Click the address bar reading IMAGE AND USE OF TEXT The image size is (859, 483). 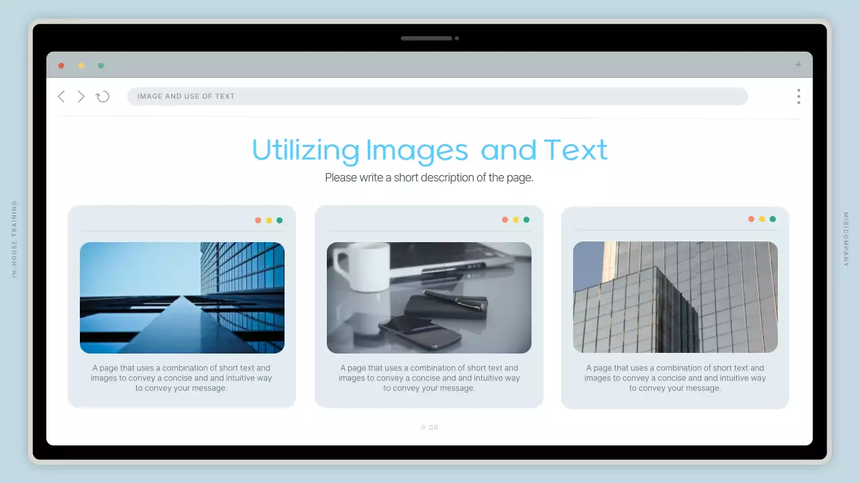437,97
